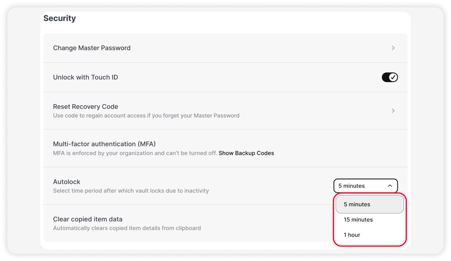Open the Reset Recovery Code row
Viewport: 451px width, 261px height.
click(x=85, y=107)
